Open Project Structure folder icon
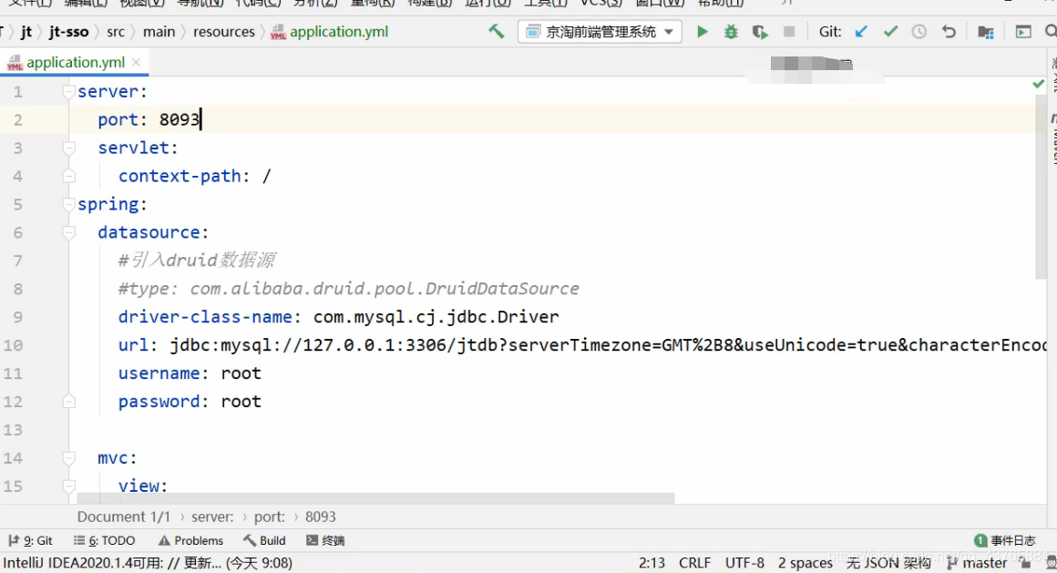 point(986,32)
